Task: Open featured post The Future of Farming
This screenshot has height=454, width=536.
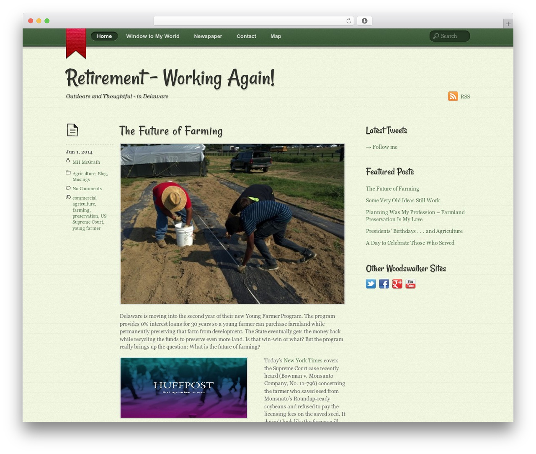Action: (x=392, y=189)
